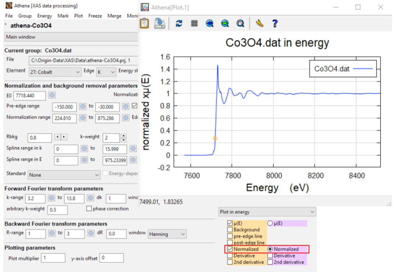The width and height of the screenshot is (397, 272).
Task: Click the Rbkg input field
Action: click(40, 138)
